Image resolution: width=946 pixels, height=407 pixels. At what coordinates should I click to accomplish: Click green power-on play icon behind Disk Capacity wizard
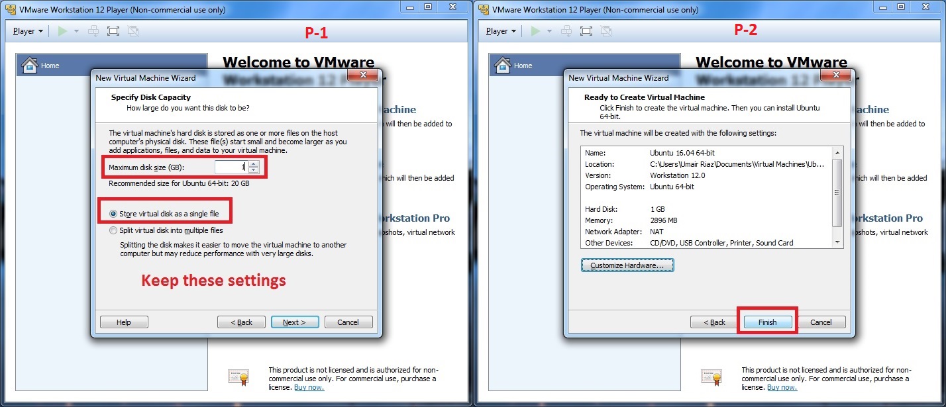click(x=62, y=31)
